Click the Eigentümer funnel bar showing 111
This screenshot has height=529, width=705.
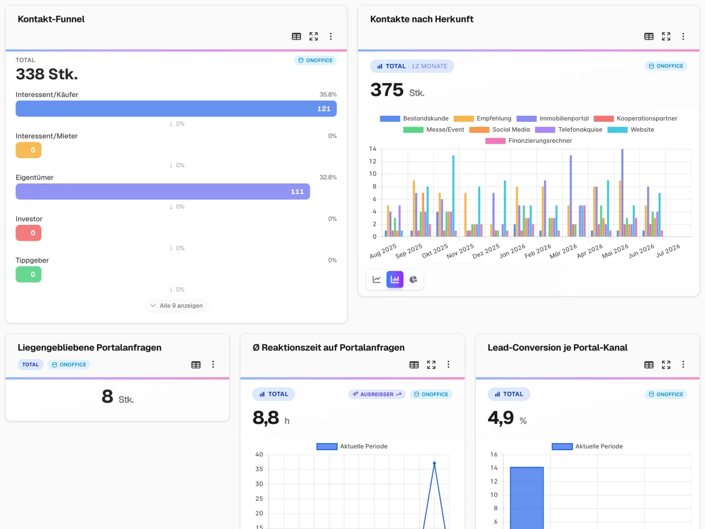tap(163, 191)
